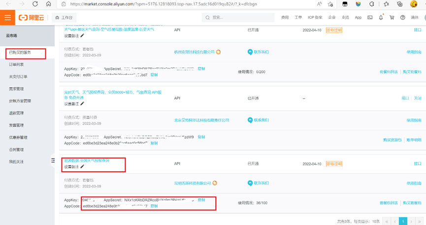This screenshot has width=426, height=225.
Task: Open the shopping cart icon
Action: pyautogui.click(x=392, y=17)
